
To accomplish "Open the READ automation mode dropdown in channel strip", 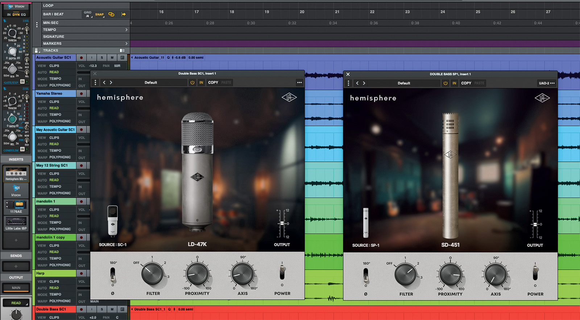I will 16,303.
